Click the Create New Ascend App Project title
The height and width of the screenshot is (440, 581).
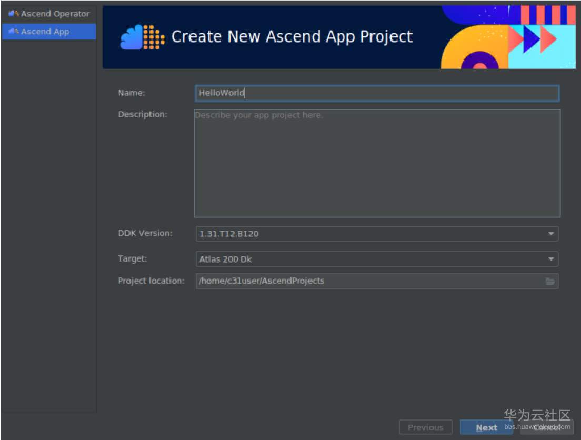coord(292,37)
